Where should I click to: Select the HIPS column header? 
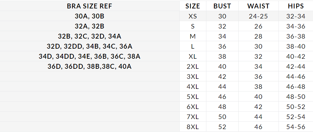(296, 6)
